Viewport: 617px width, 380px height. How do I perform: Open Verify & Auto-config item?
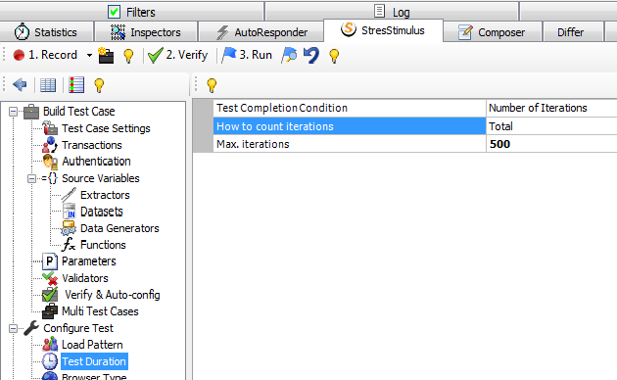[x=113, y=295]
